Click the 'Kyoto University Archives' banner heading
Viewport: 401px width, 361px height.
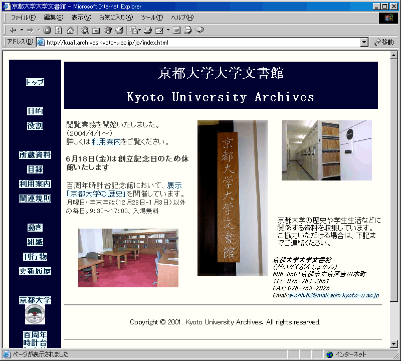click(221, 97)
